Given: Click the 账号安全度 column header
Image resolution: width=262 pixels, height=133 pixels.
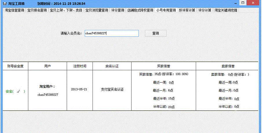Looking at the screenshot, I should tap(15, 66).
